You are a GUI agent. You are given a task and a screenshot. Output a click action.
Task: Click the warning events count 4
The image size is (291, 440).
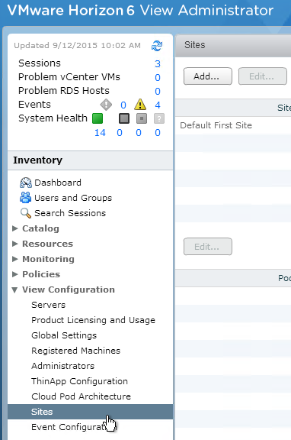tap(158, 105)
